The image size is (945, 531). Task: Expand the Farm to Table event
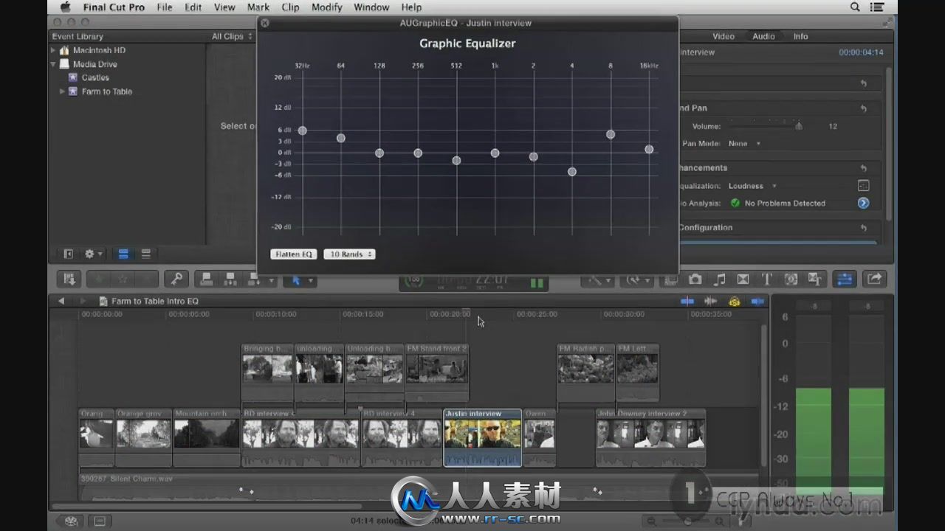click(62, 91)
